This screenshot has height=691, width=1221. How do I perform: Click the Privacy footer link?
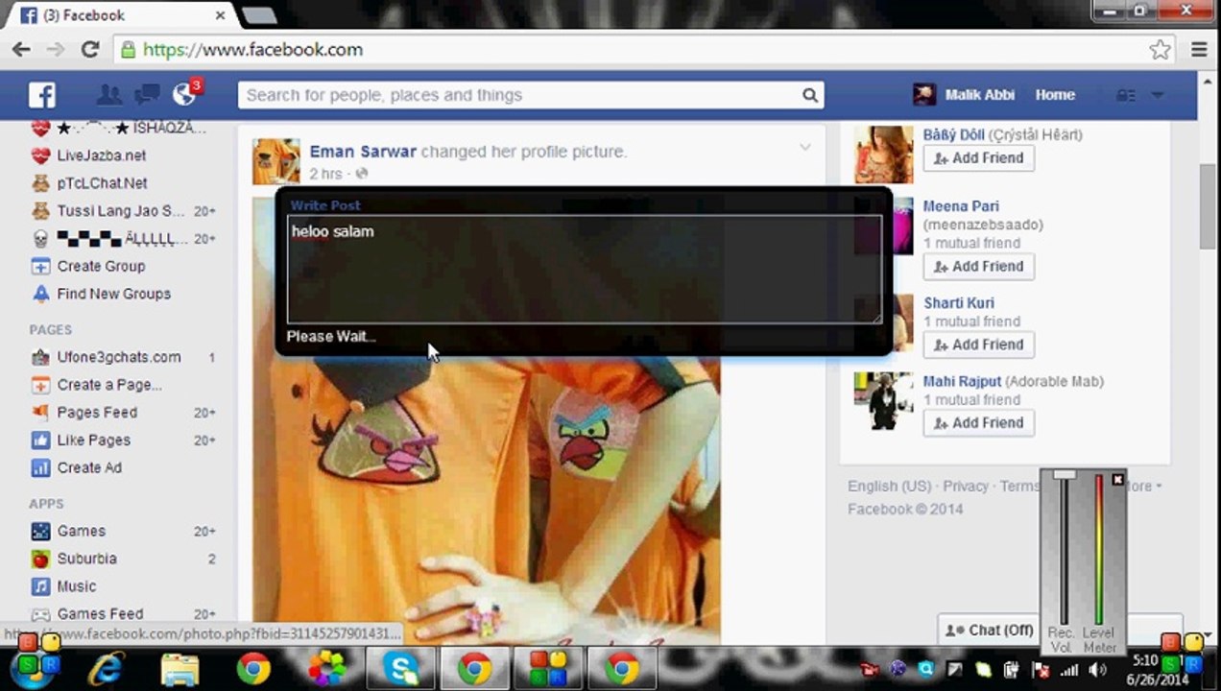point(966,487)
